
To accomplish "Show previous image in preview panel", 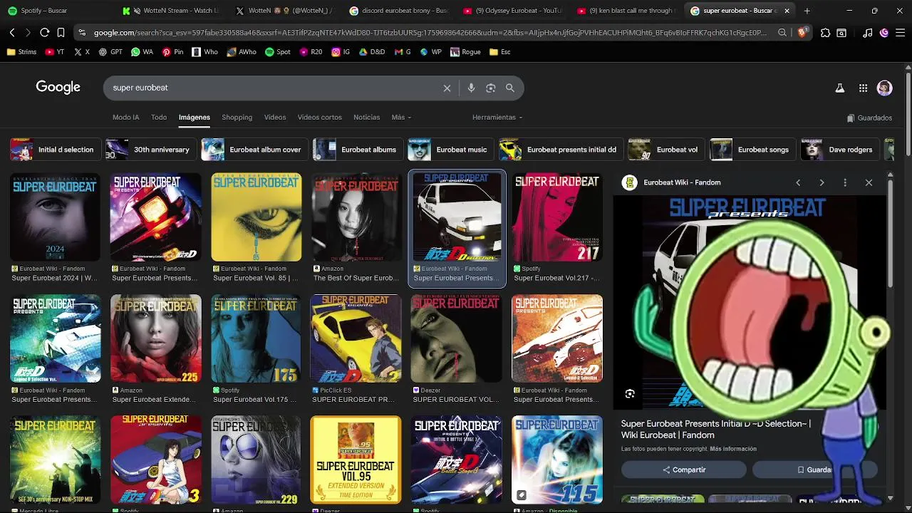I will [x=798, y=182].
